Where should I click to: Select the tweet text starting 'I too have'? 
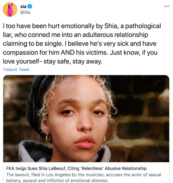pos(82,44)
